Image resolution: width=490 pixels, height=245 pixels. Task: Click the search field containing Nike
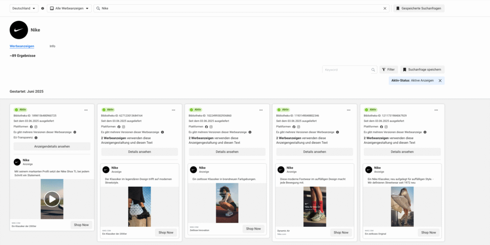pyautogui.click(x=241, y=9)
